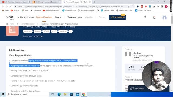Image resolution: width=173 pixels, height=97 pixels.
Task: Open Microsoft Store from taskbar
Action: coord(71,94)
